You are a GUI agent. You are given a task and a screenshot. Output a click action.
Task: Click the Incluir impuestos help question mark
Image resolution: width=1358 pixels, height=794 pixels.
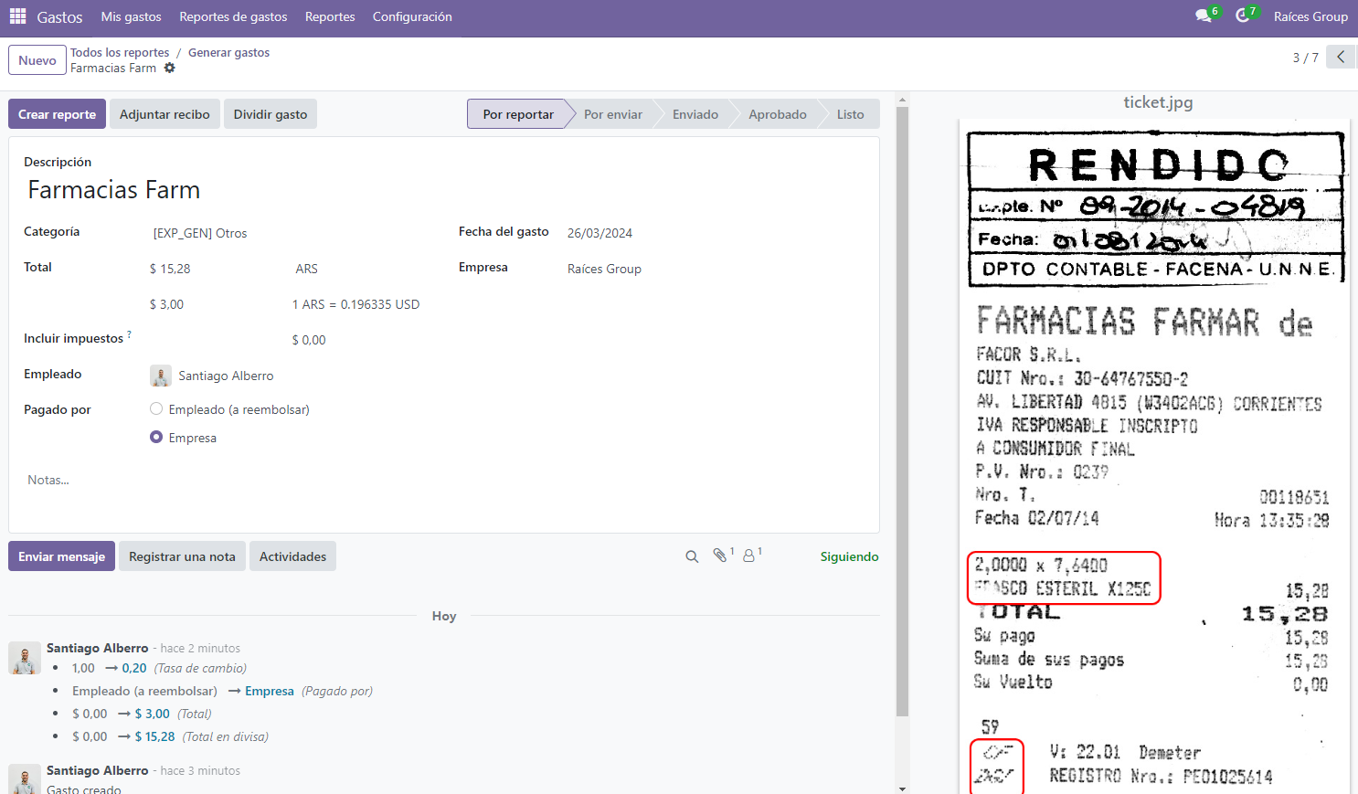[129, 335]
